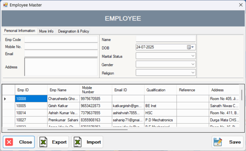This screenshot has width=246, height=151.
Task: Expand the Gender dropdown
Action: (x=193, y=64)
